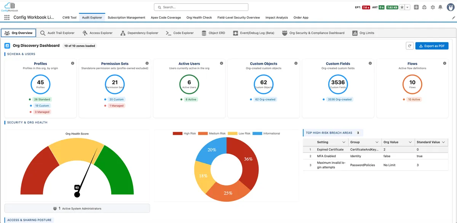Open global actions plus icon
The image size is (457, 223).
pos(416,7)
